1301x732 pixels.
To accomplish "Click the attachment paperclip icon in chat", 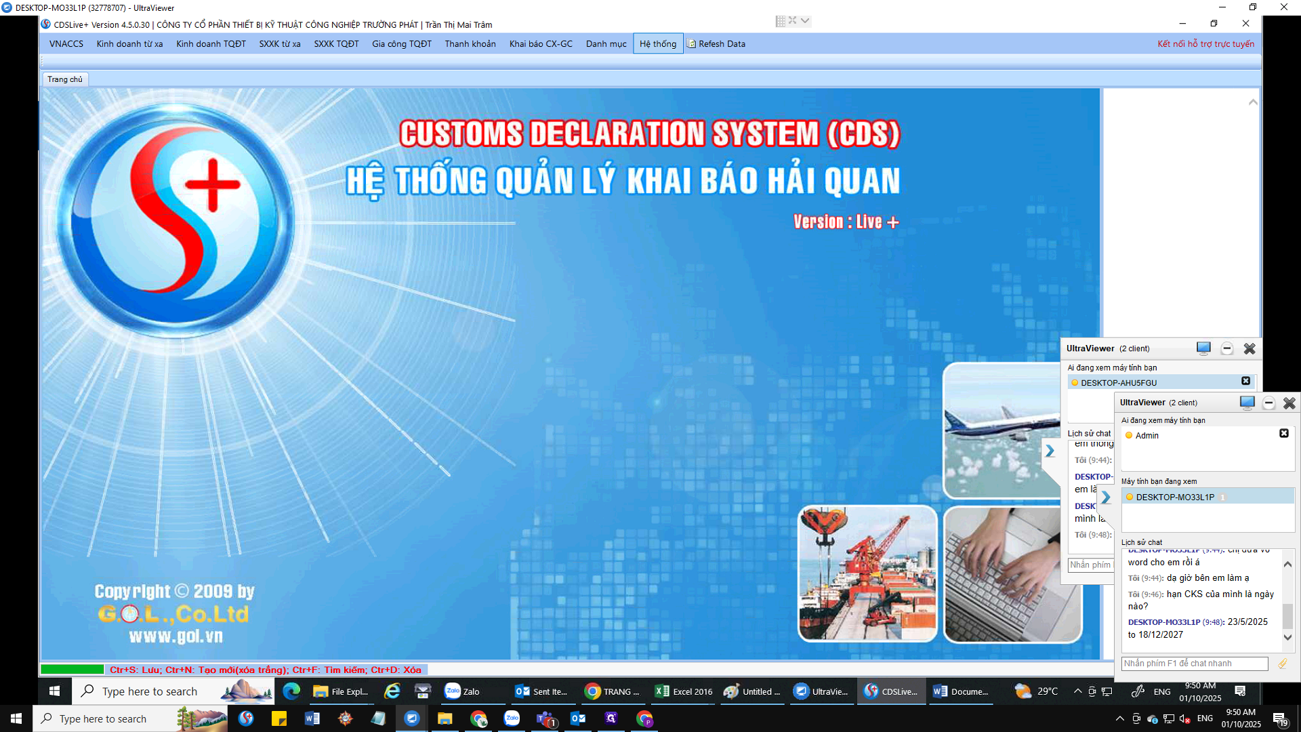I will [x=1282, y=664].
